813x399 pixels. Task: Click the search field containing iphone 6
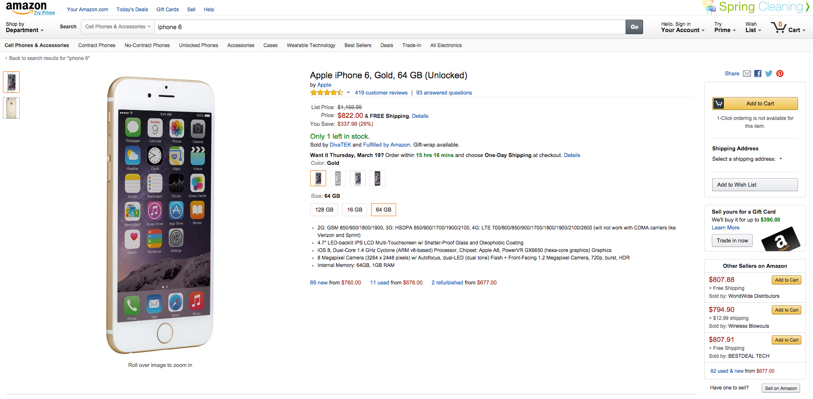[x=389, y=27]
